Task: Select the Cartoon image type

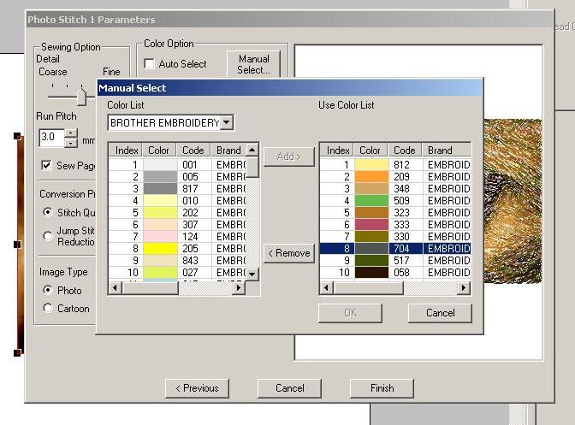Action: 48,309
